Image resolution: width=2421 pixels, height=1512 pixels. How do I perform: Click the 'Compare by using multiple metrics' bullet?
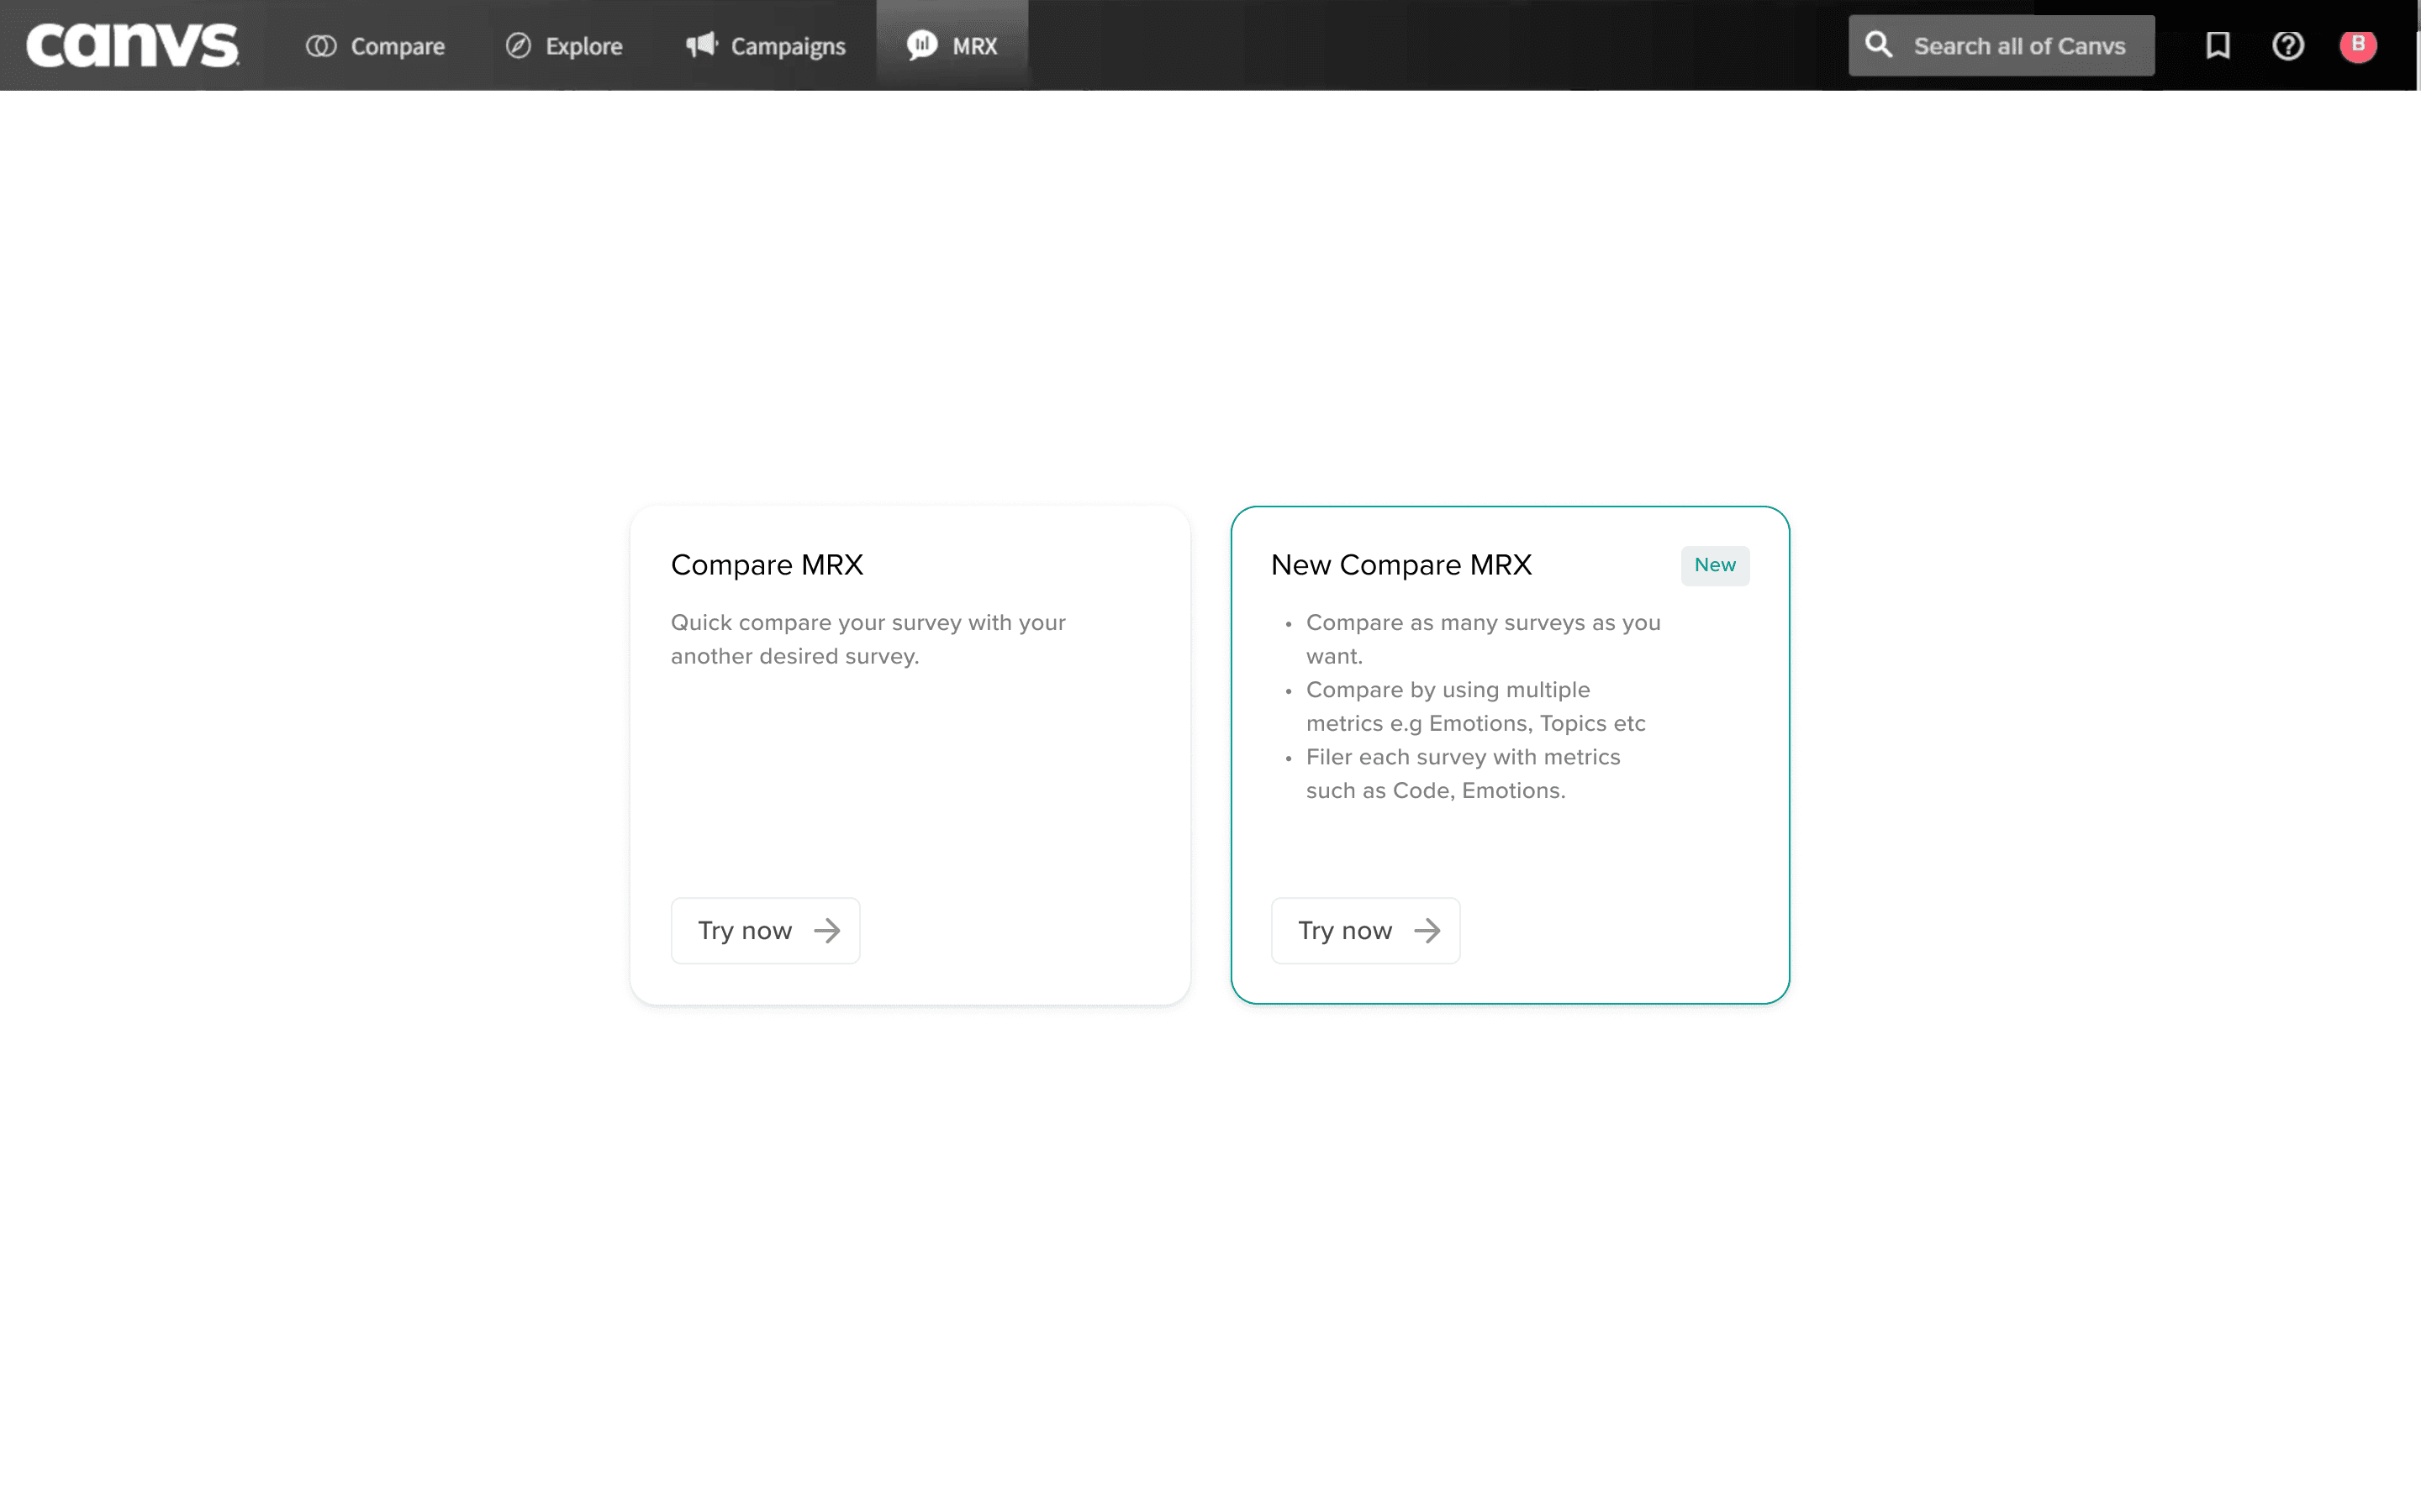click(1475, 706)
